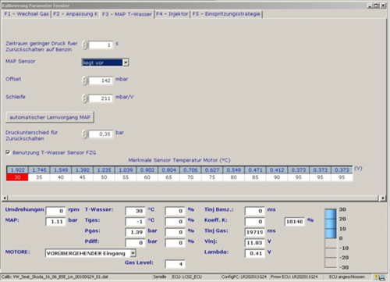Click the Schleife mbar/V value field
This screenshot has width=390, height=282.
(101, 98)
